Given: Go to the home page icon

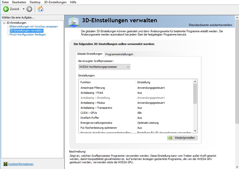Looking at the screenshot, I should click(40, 9).
